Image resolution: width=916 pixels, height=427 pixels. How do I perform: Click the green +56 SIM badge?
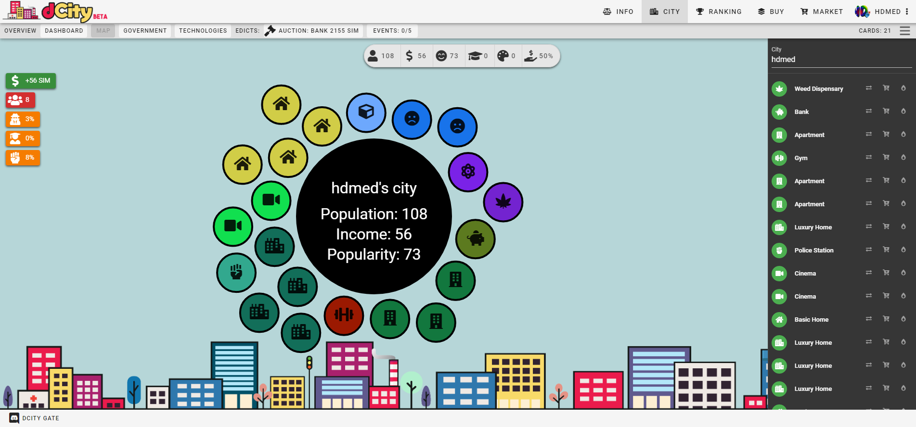31,81
